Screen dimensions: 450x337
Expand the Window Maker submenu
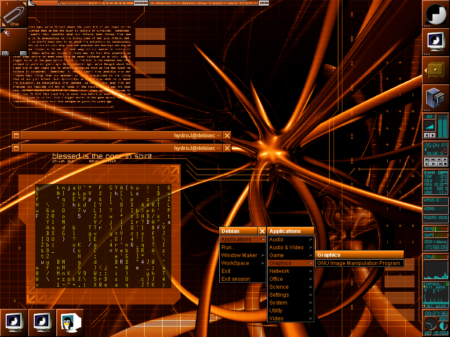tap(243, 255)
